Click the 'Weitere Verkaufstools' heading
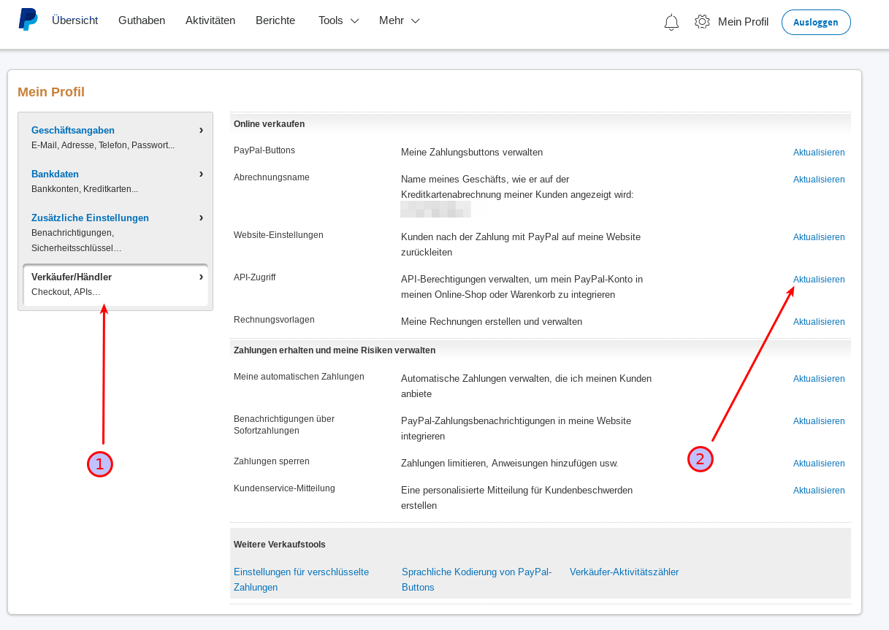This screenshot has width=889, height=630. (280, 545)
